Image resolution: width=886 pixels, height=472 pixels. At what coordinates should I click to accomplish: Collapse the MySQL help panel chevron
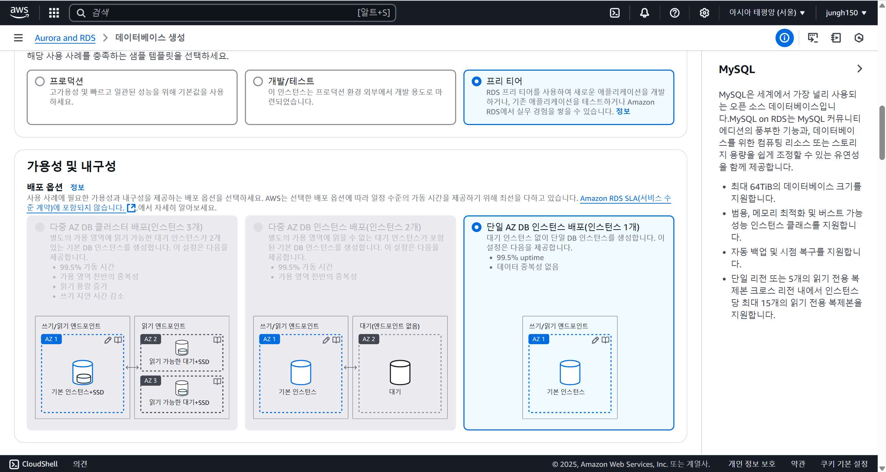tap(859, 69)
